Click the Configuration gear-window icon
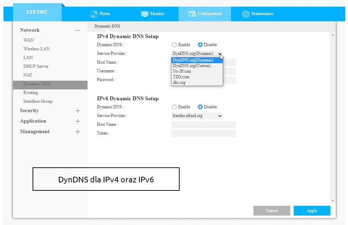 [x=192, y=14]
